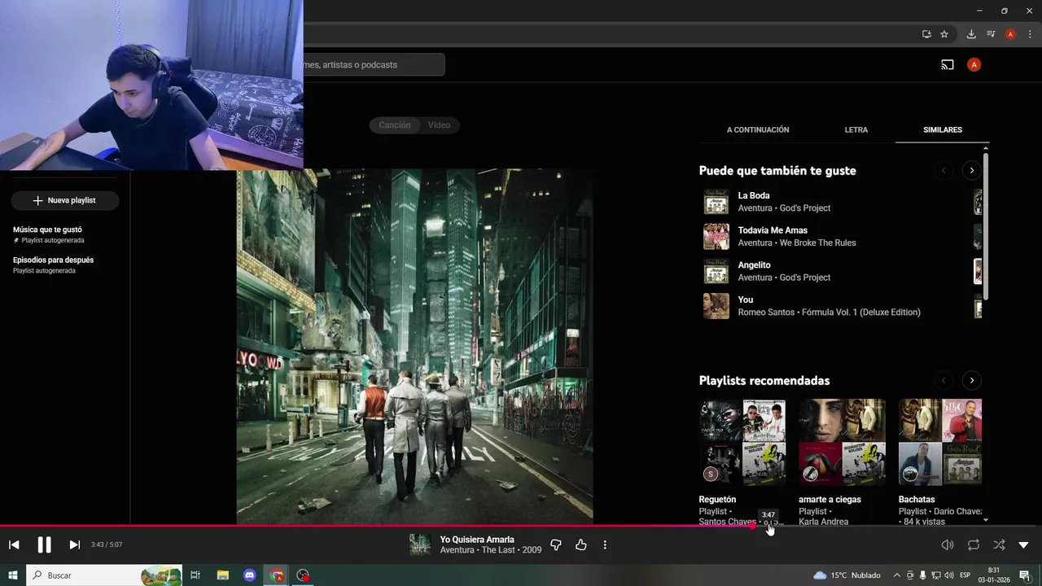Click the The Last album cover artwork
The width and height of the screenshot is (1042, 586).
(x=415, y=346)
